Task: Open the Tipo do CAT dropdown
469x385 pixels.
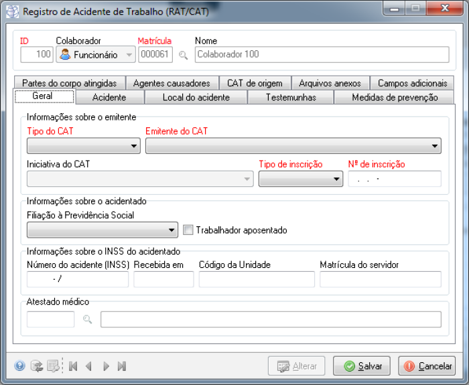Action: [x=82, y=145]
